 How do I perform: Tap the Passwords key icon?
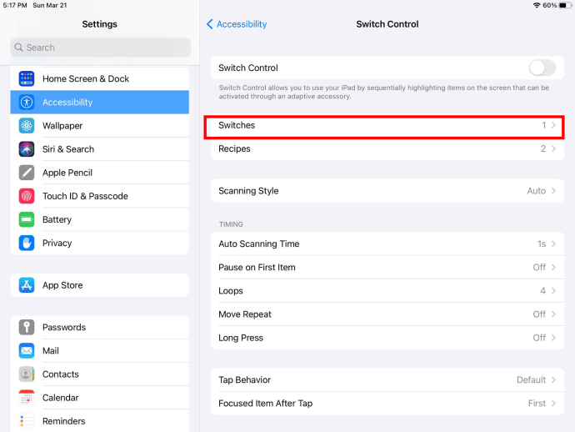tap(27, 327)
